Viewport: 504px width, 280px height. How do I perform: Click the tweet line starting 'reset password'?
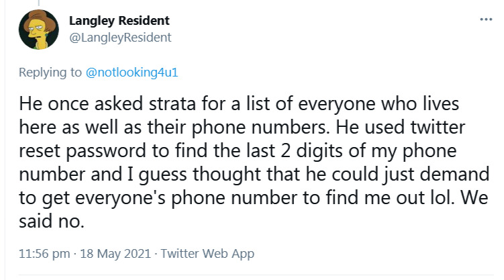(x=238, y=151)
